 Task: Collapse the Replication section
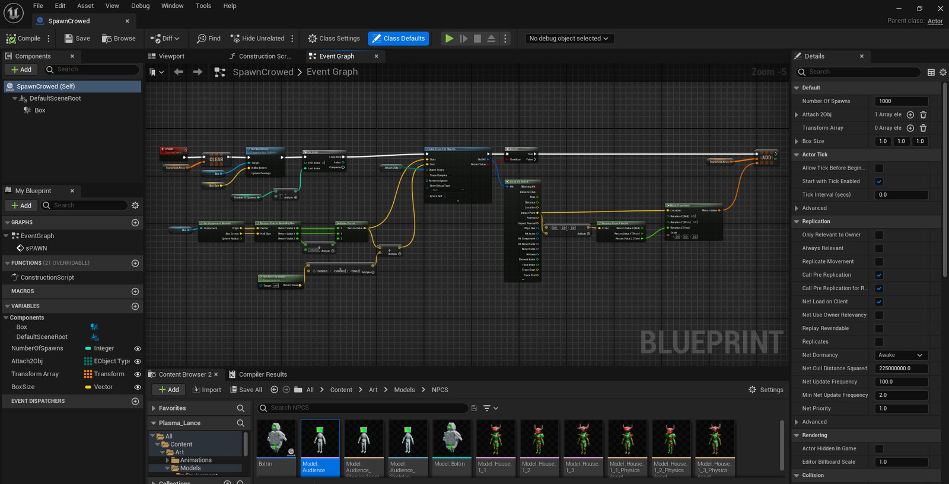tap(797, 222)
